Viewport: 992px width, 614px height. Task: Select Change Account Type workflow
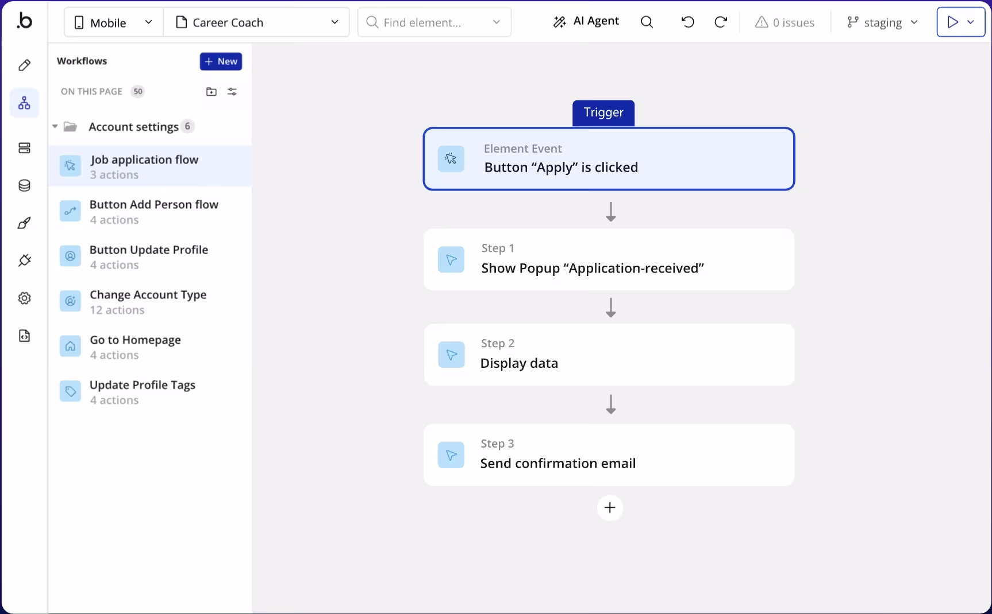[x=150, y=301]
